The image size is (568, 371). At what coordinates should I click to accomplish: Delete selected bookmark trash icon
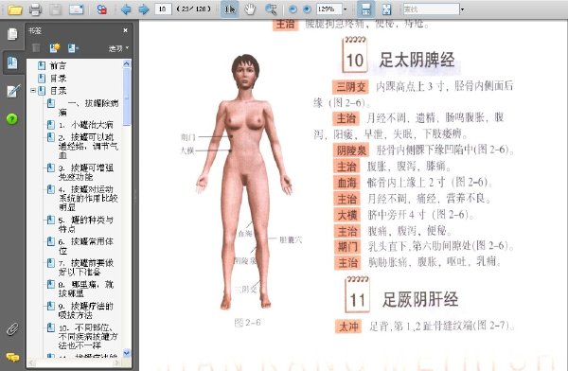click(36, 48)
